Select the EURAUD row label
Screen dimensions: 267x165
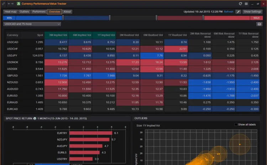pos(12,102)
